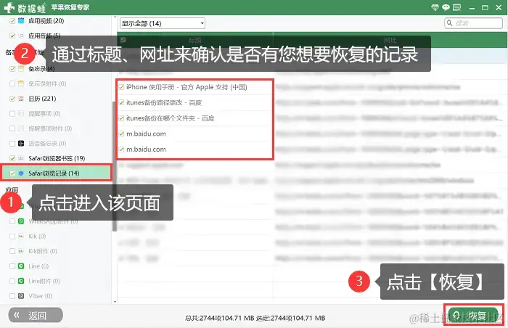Click the green 恢复 recover button

click(473, 315)
